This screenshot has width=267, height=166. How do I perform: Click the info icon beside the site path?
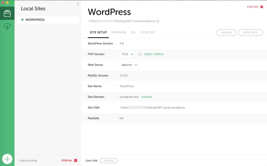[x=158, y=21]
